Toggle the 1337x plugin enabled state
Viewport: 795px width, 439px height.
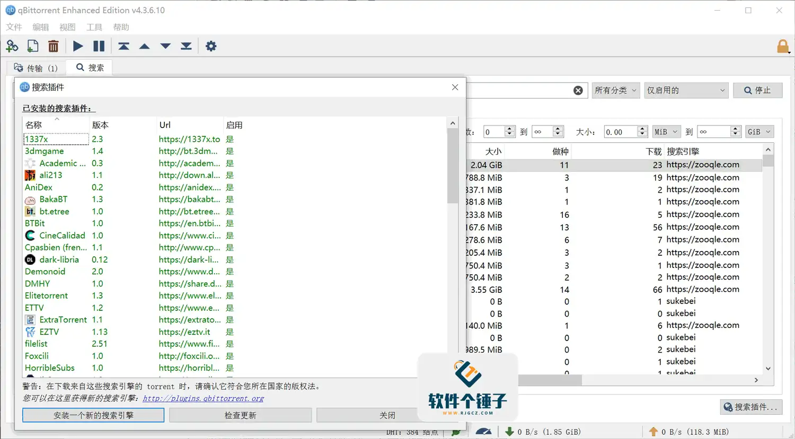point(229,139)
